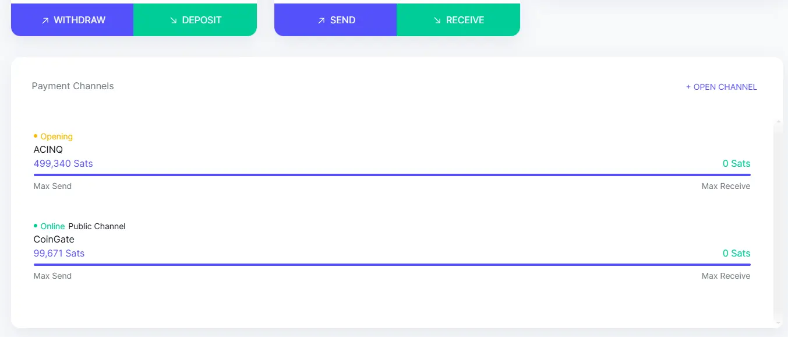The width and height of the screenshot is (788, 337).
Task: Click the CoinGate channel capacity bar
Action: (x=392, y=264)
